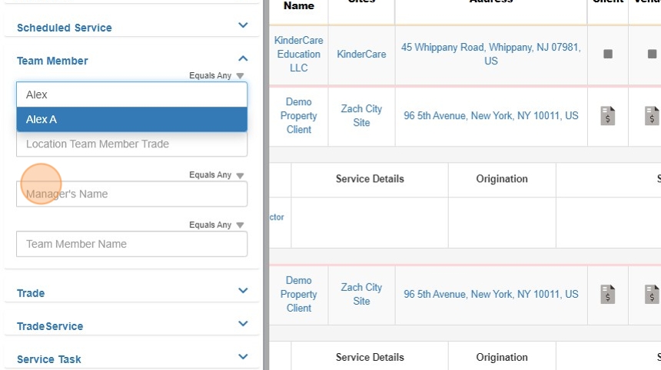Open 'Equals Any' dropdown above Manager's Name
Viewport: 661px width, 370px height.
point(217,175)
